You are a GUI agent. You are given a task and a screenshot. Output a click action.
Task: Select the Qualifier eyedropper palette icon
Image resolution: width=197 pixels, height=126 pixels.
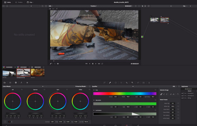point(110,83)
